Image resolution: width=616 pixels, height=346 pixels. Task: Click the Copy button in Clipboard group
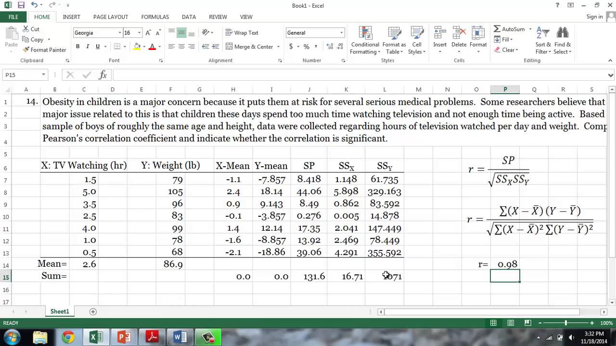pos(33,39)
